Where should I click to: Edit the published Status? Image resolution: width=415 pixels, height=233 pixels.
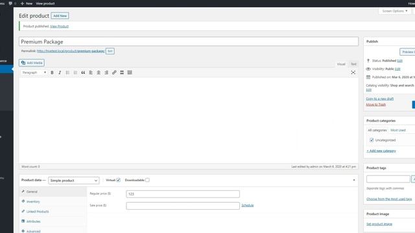[x=399, y=61]
